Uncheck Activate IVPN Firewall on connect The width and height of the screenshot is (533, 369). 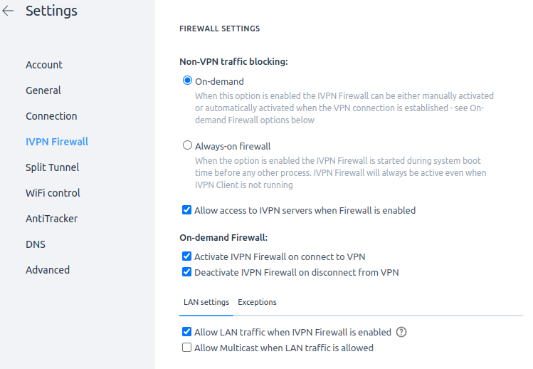coord(187,256)
